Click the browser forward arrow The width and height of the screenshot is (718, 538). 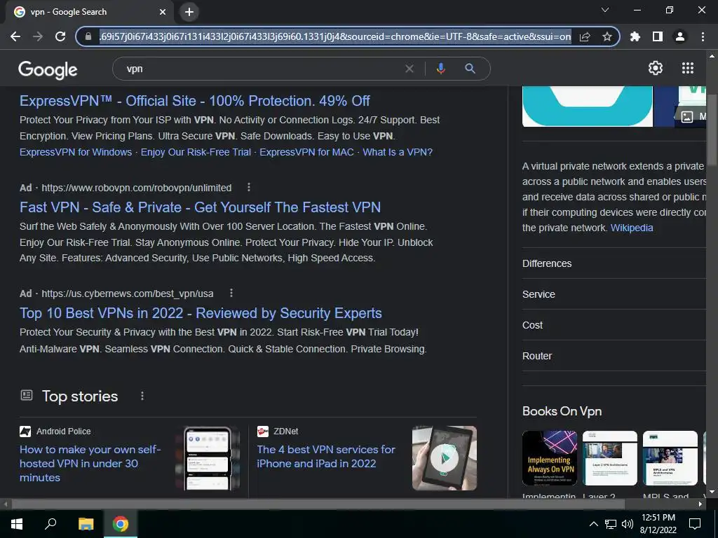pyautogui.click(x=38, y=36)
